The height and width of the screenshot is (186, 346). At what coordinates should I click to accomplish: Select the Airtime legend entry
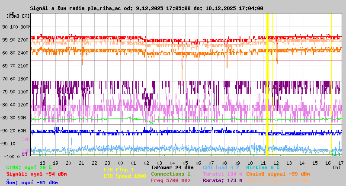263,167
